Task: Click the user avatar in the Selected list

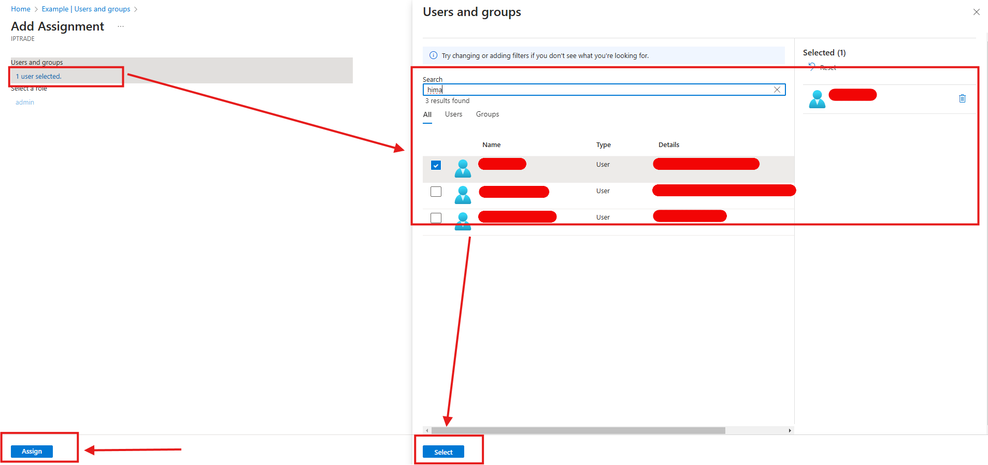Action: tap(817, 99)
